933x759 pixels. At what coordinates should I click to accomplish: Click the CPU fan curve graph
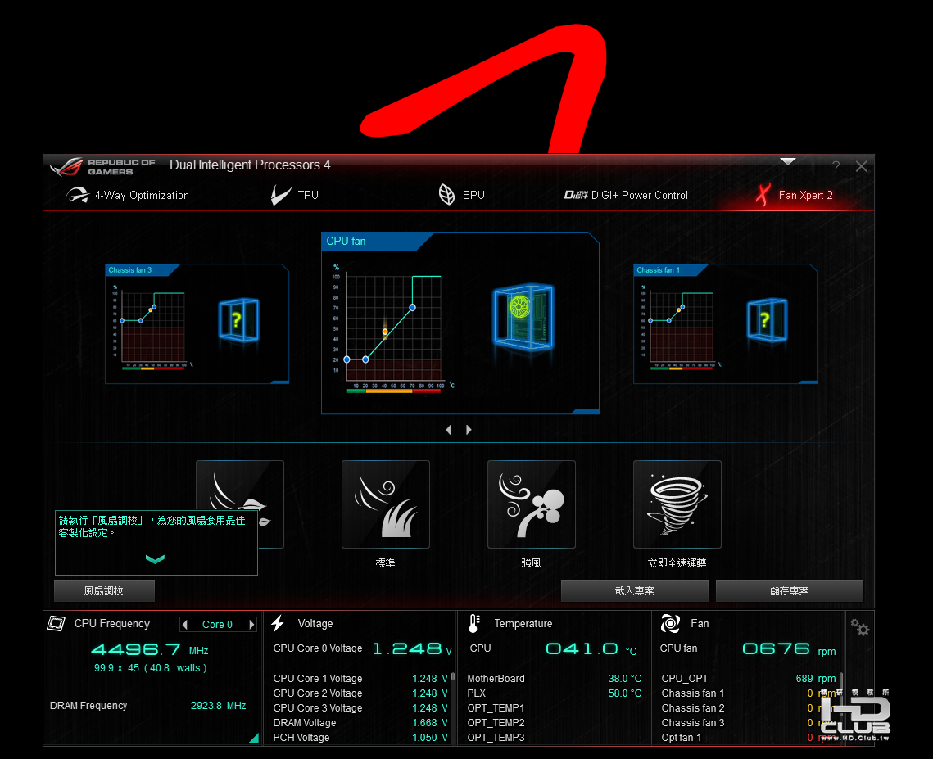coord(394,328)
